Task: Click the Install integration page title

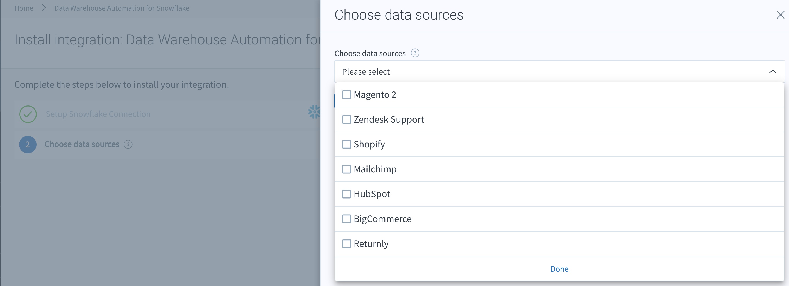Action: [x=167, y=40]
